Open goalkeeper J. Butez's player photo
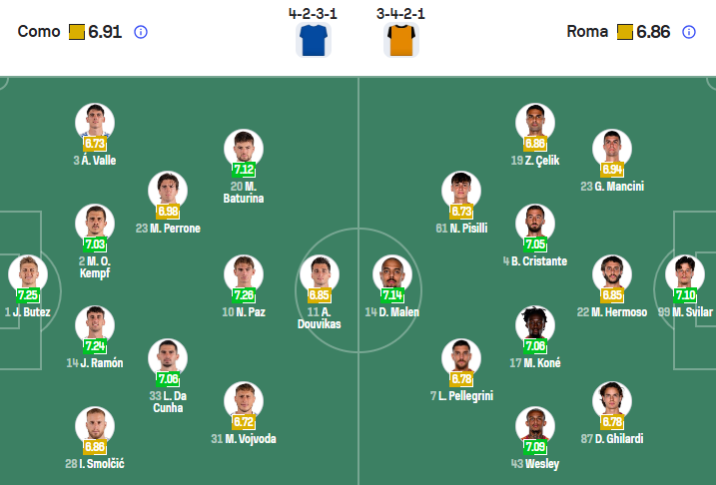Image resolution: width=716 pixels, height=485 pixels. pyautogui.click(x=27, y=273)
